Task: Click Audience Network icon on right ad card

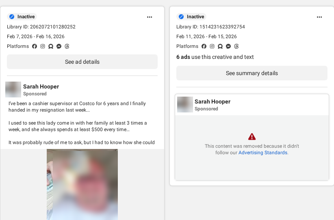Action: 220,46
